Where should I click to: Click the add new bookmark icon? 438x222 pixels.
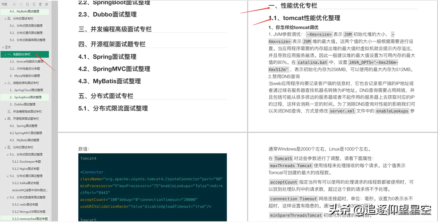[28, 4]
